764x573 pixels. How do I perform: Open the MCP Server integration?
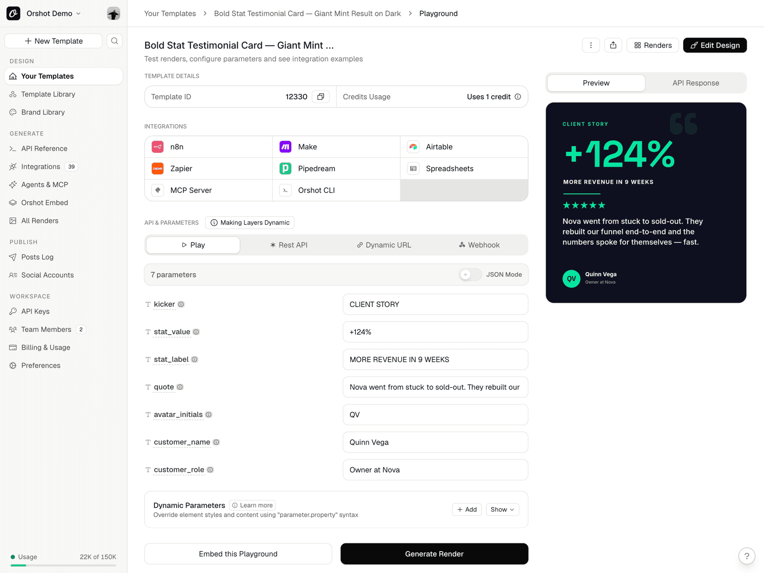point(208,190)
